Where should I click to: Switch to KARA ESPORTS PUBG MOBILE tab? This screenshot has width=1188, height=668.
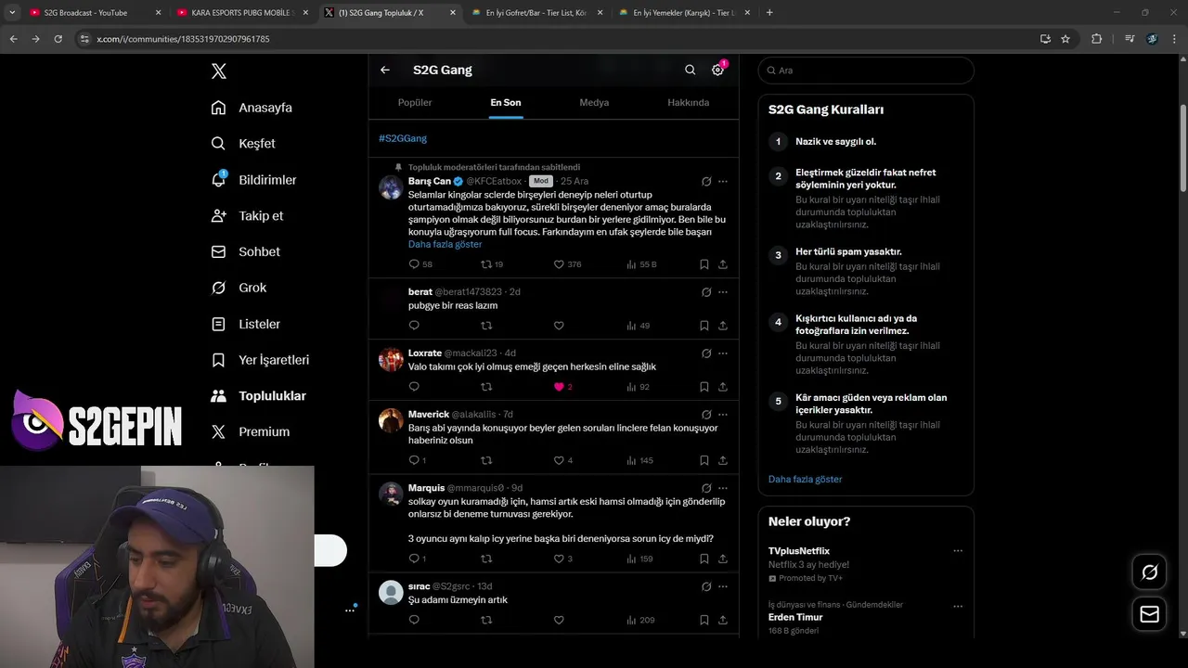point(241,13)
